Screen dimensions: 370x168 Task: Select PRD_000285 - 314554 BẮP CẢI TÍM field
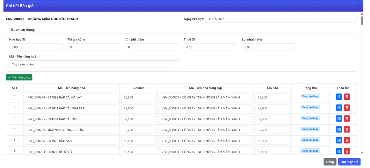tap(72, 119)
